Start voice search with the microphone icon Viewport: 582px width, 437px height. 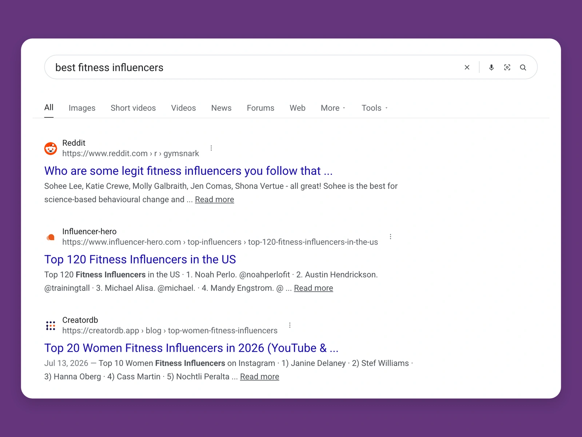click(491, 67)
